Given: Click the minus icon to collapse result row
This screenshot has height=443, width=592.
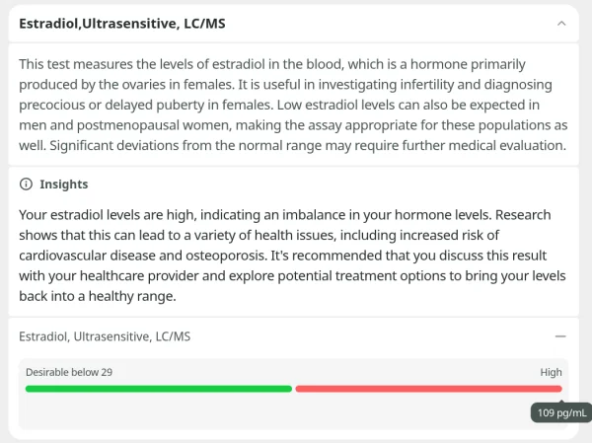Looking at the screenshot, I should tap(561, 336).
